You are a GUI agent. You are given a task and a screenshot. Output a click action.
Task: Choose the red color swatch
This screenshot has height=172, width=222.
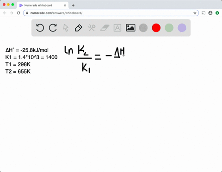pyautogui.click(x=156, y=28)
